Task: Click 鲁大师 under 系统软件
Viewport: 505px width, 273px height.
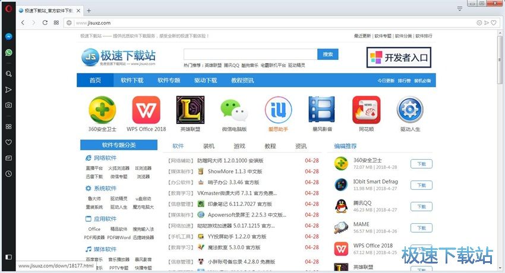Action: pyautogui.click(x=94, y=199)
